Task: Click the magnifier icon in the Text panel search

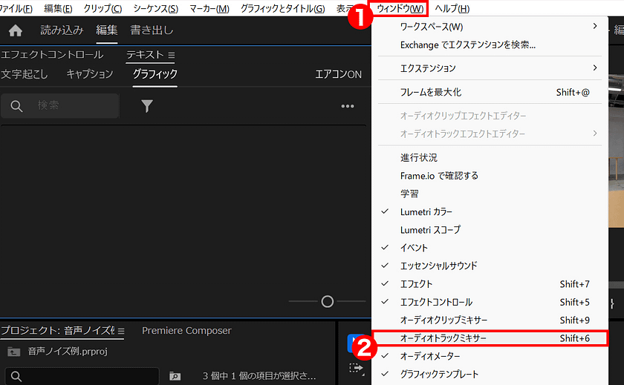Action: click(17, 106)
